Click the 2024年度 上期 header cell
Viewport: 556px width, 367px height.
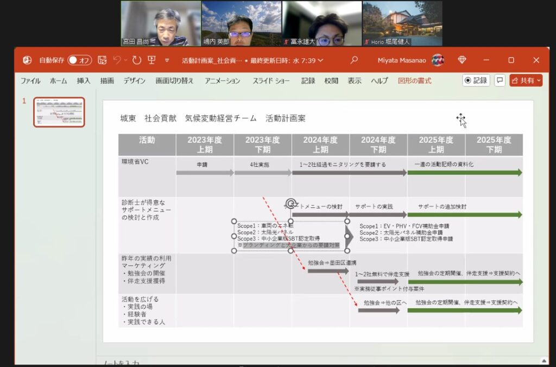coord(320,144)
